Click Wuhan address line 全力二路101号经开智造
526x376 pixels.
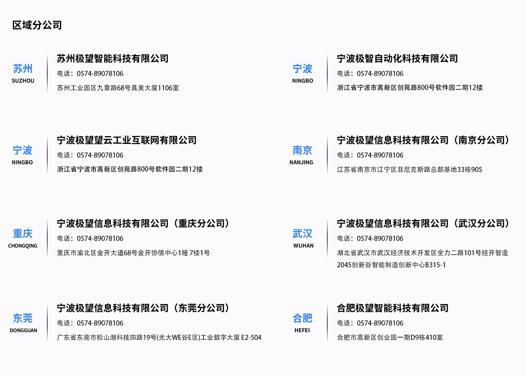(422, 253)
